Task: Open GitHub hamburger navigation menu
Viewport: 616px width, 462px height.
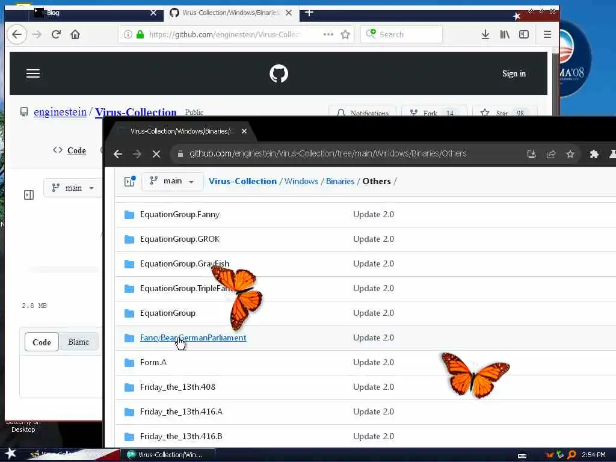Action: coord(33,73)
